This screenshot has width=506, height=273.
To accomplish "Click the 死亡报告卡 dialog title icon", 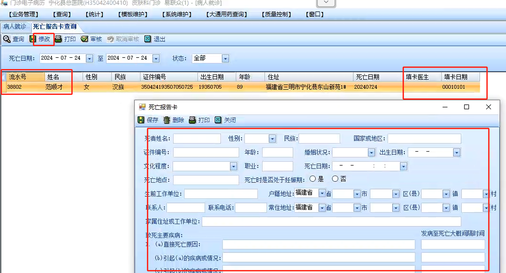I will tap(142, 107).
